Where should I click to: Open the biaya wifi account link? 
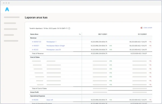[50, 100]
